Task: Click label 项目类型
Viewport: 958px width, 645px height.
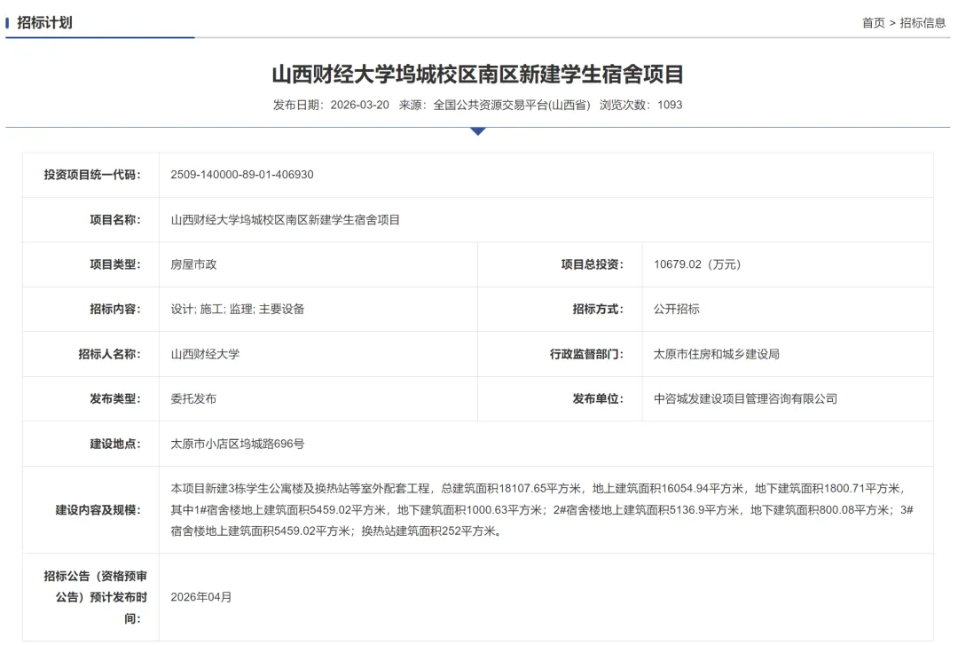Action: (115, 264)
